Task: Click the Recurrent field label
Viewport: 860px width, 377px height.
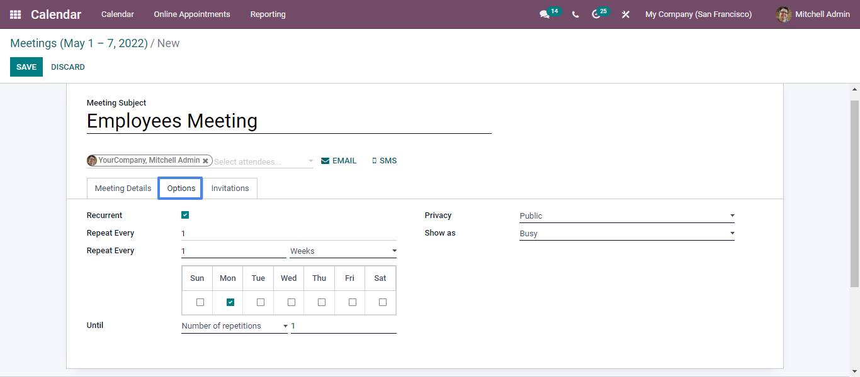Action: pos(105,216)
